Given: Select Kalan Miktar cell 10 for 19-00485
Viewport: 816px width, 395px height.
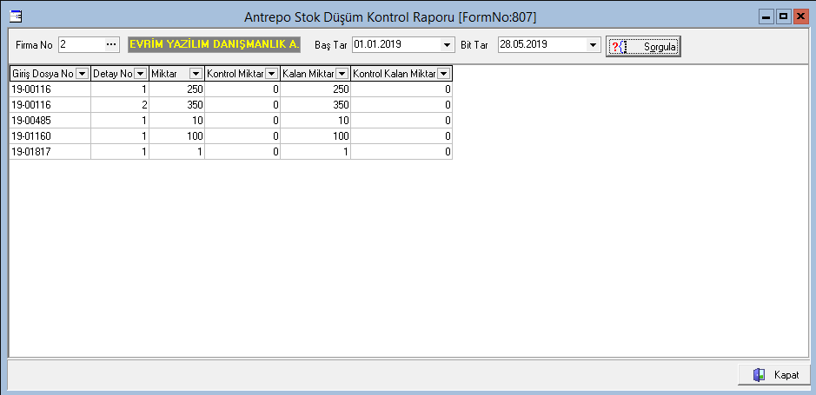Looking at the screenshot, I should [x=316, y=121].
